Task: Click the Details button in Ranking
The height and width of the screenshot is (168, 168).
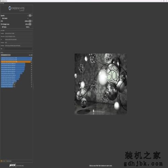Action: (30, 55)
